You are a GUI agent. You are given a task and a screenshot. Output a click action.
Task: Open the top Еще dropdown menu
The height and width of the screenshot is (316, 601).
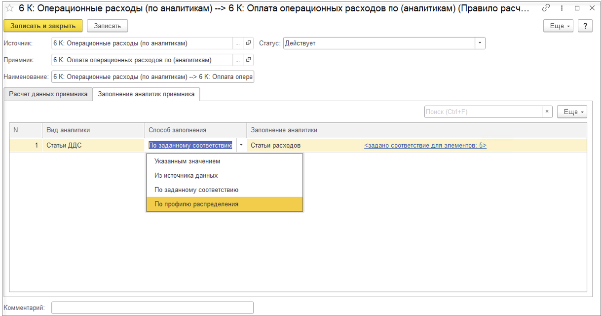tap(559, 26)
